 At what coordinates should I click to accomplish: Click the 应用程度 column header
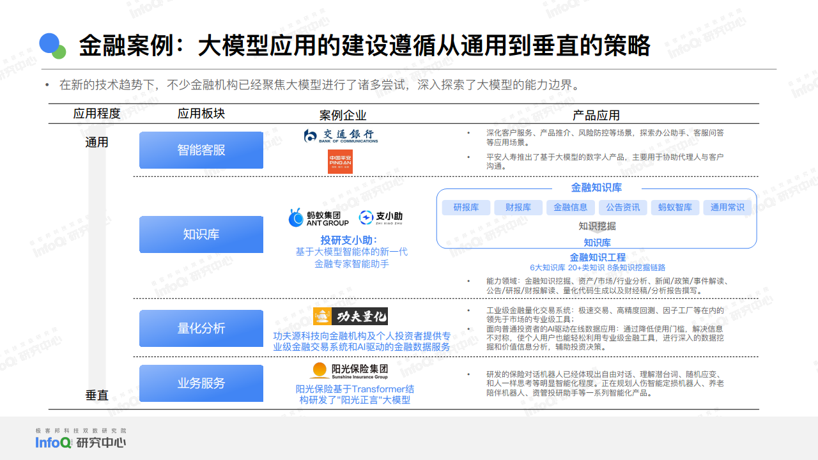click(x=97, y=114)
